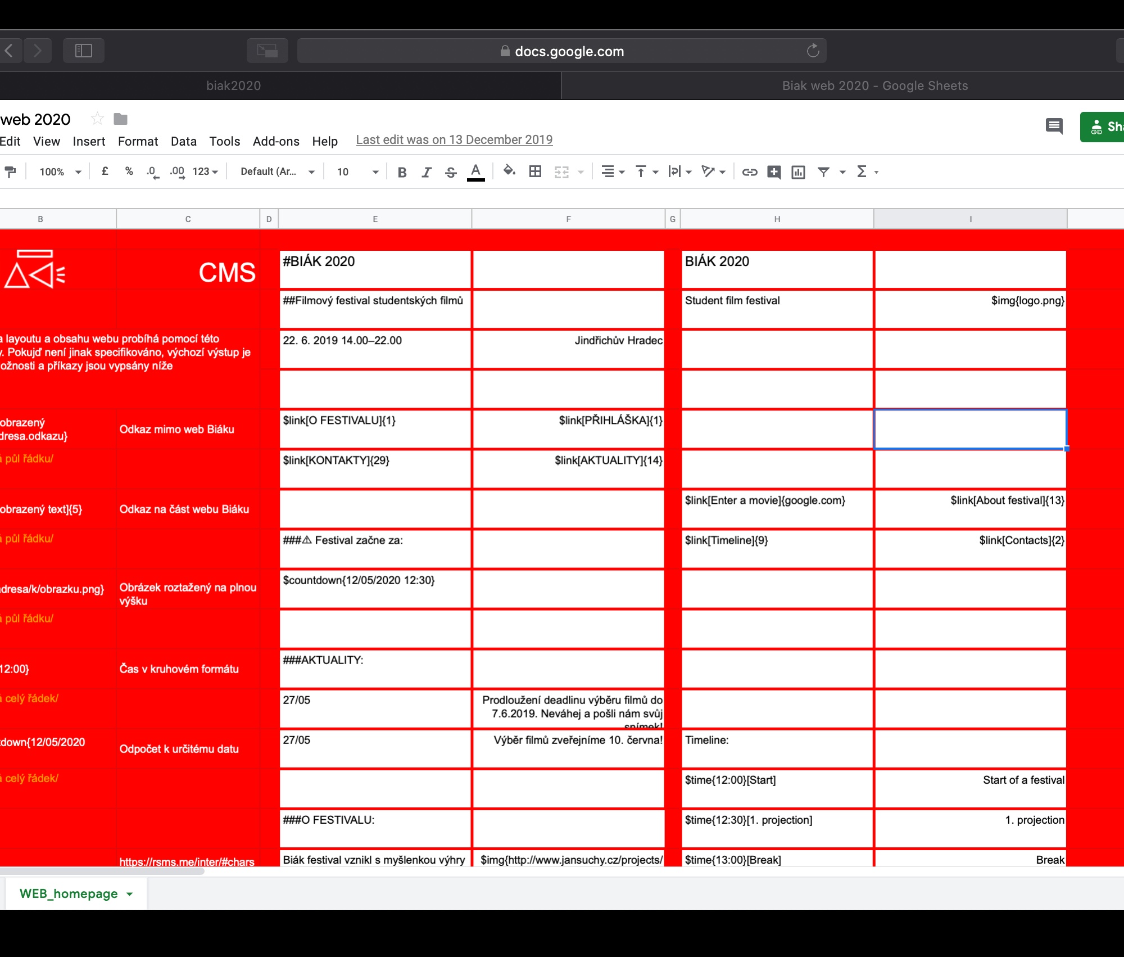Open comment history
The image size is (1124, 957).
pos(1054,127)
